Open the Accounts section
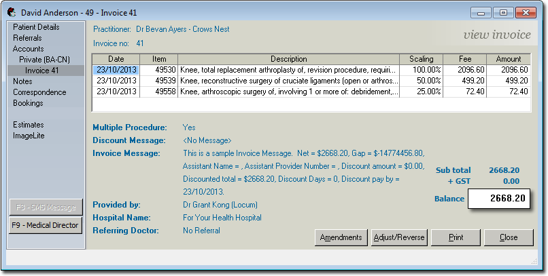This screenshot has height=276, width=548. point(28,49)
